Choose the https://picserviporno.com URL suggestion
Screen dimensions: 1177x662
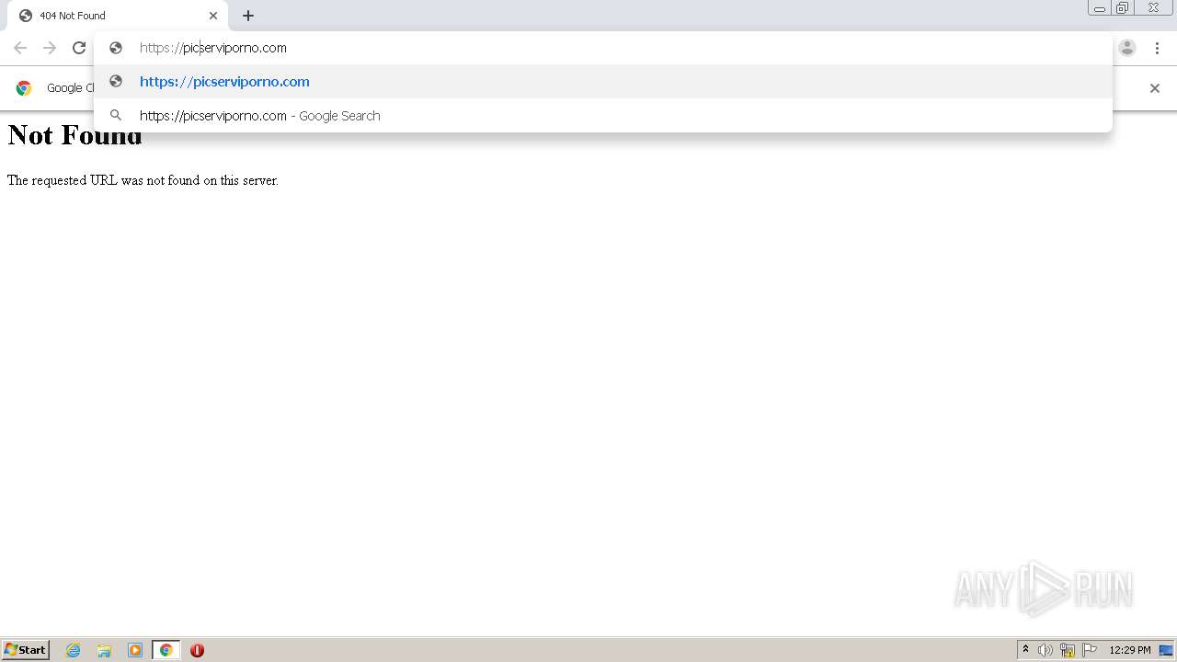[603, 82]
